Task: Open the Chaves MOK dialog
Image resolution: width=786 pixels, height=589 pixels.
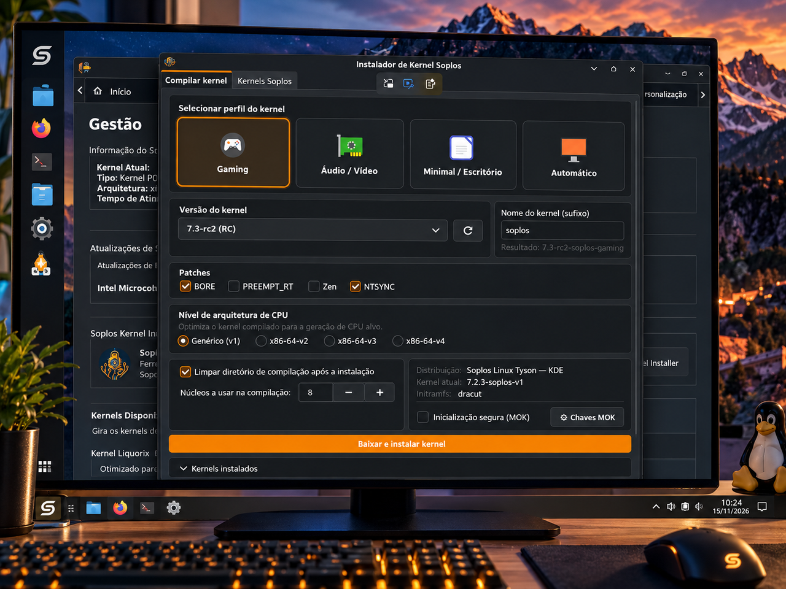Action: (588, 417)
